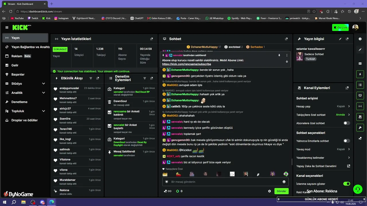Open chat settings gear next to Gönder

pyautogui.click(x=270, y=191)
